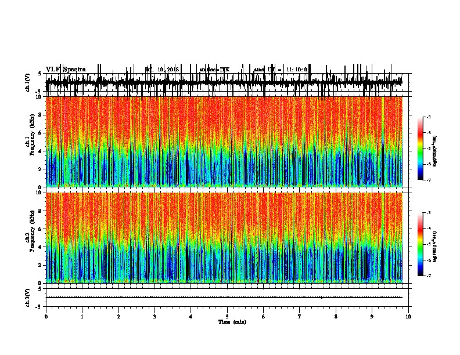Select the date text '10, 2018' in the header
Viewport: 460px width, 355px height.
tap(168, 70)
